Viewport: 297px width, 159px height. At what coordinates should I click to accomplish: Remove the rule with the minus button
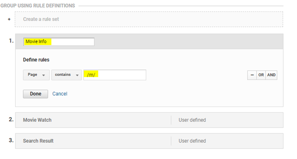(252, 75)
